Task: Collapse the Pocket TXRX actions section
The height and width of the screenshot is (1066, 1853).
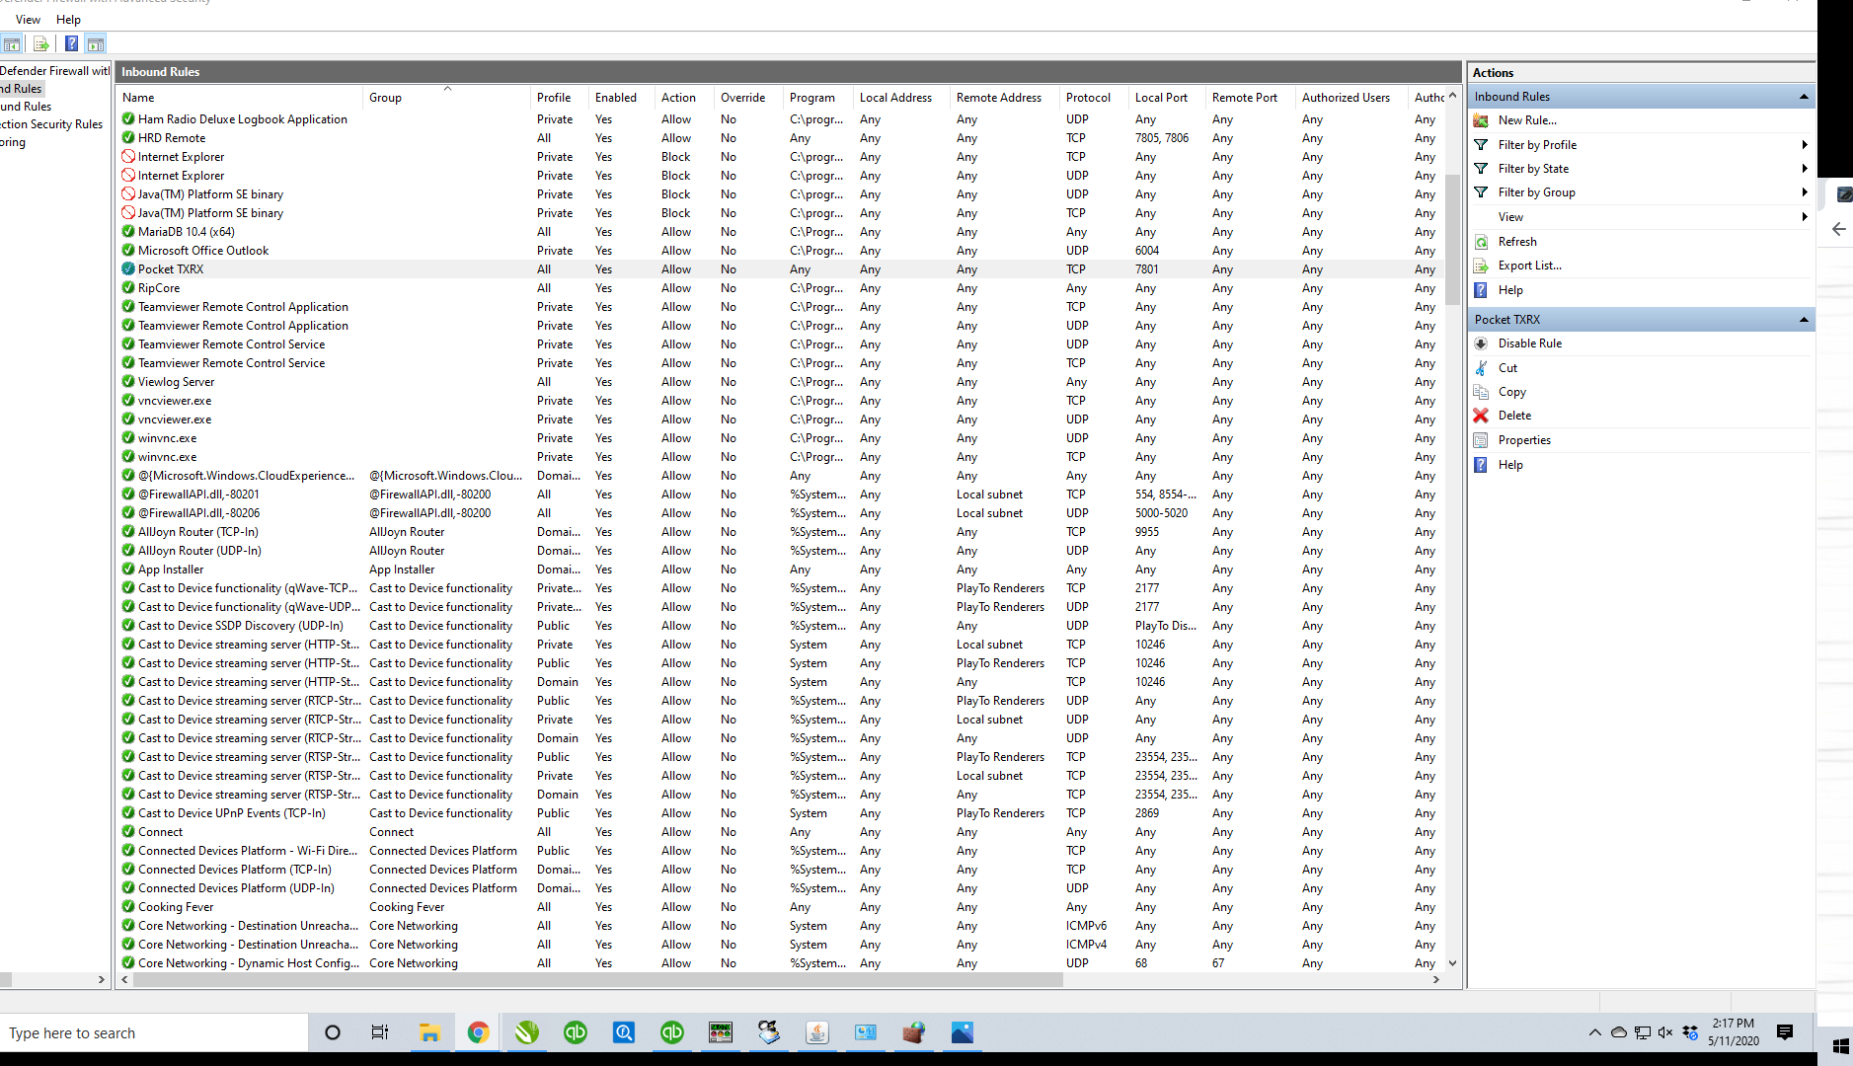Action: point(1804,320)
